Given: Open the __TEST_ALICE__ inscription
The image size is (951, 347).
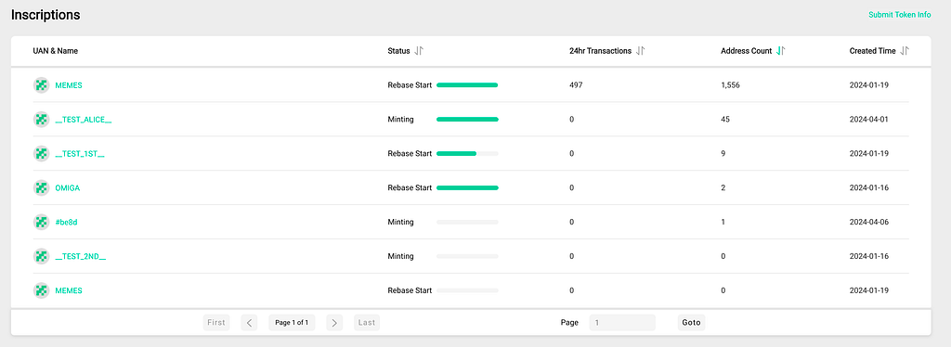Looking at the screenshot, I should tap(83, 120).
